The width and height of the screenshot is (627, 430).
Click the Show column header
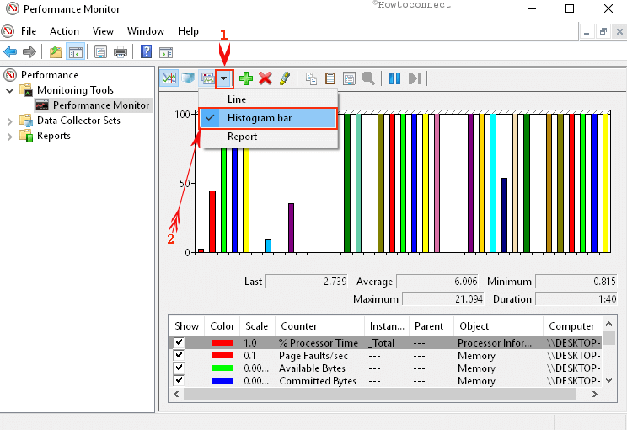[186, 326]
